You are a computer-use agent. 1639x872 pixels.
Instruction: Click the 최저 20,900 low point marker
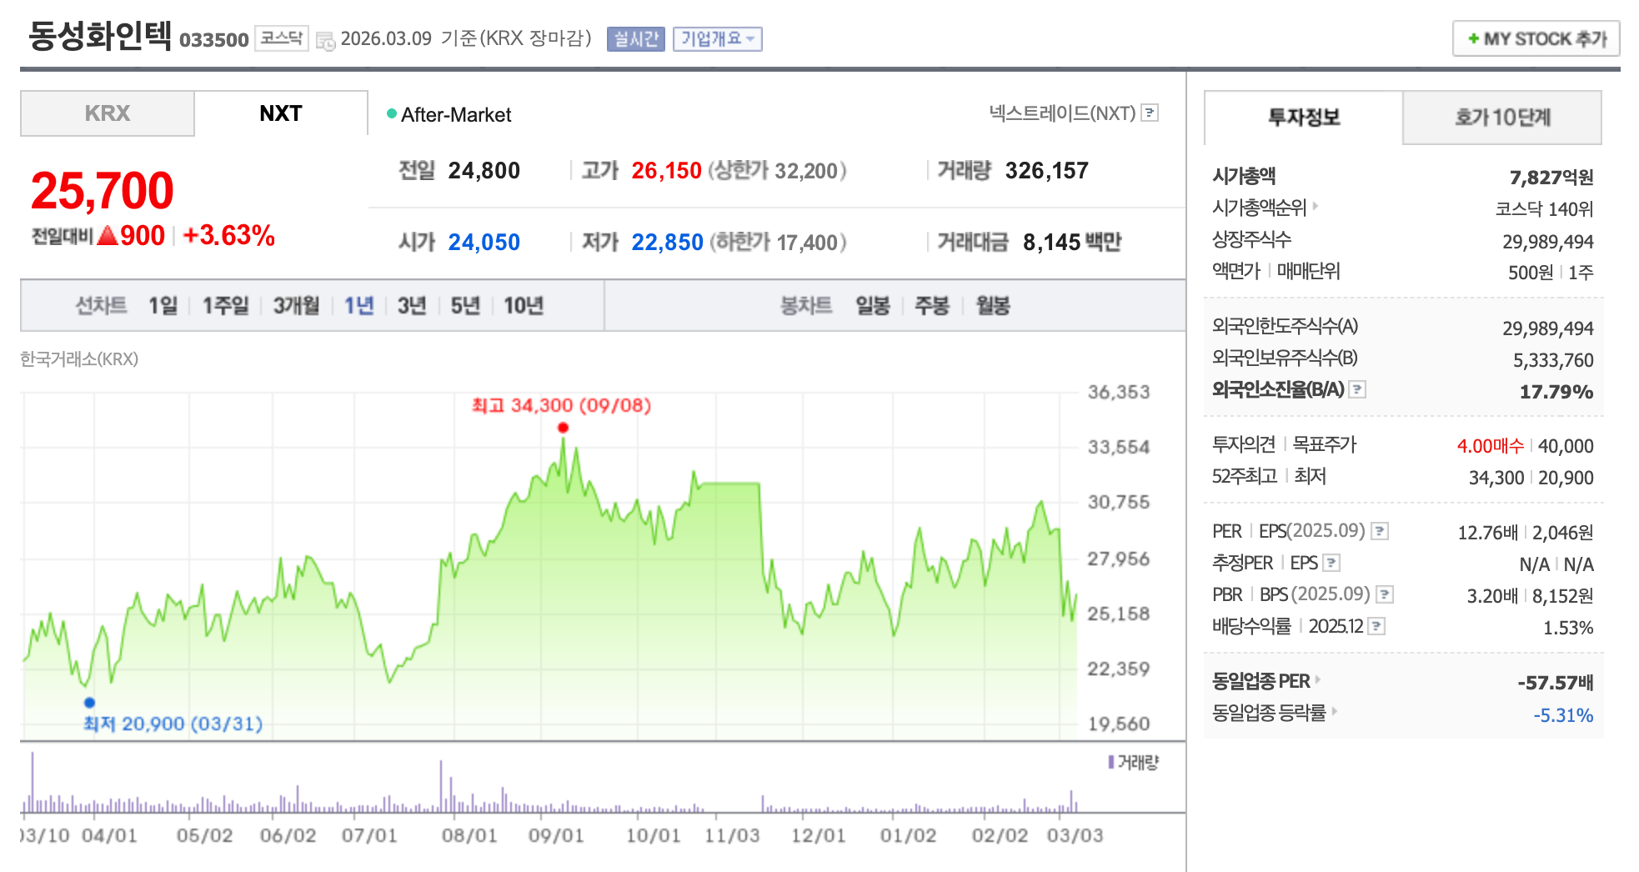coord(90,703)
